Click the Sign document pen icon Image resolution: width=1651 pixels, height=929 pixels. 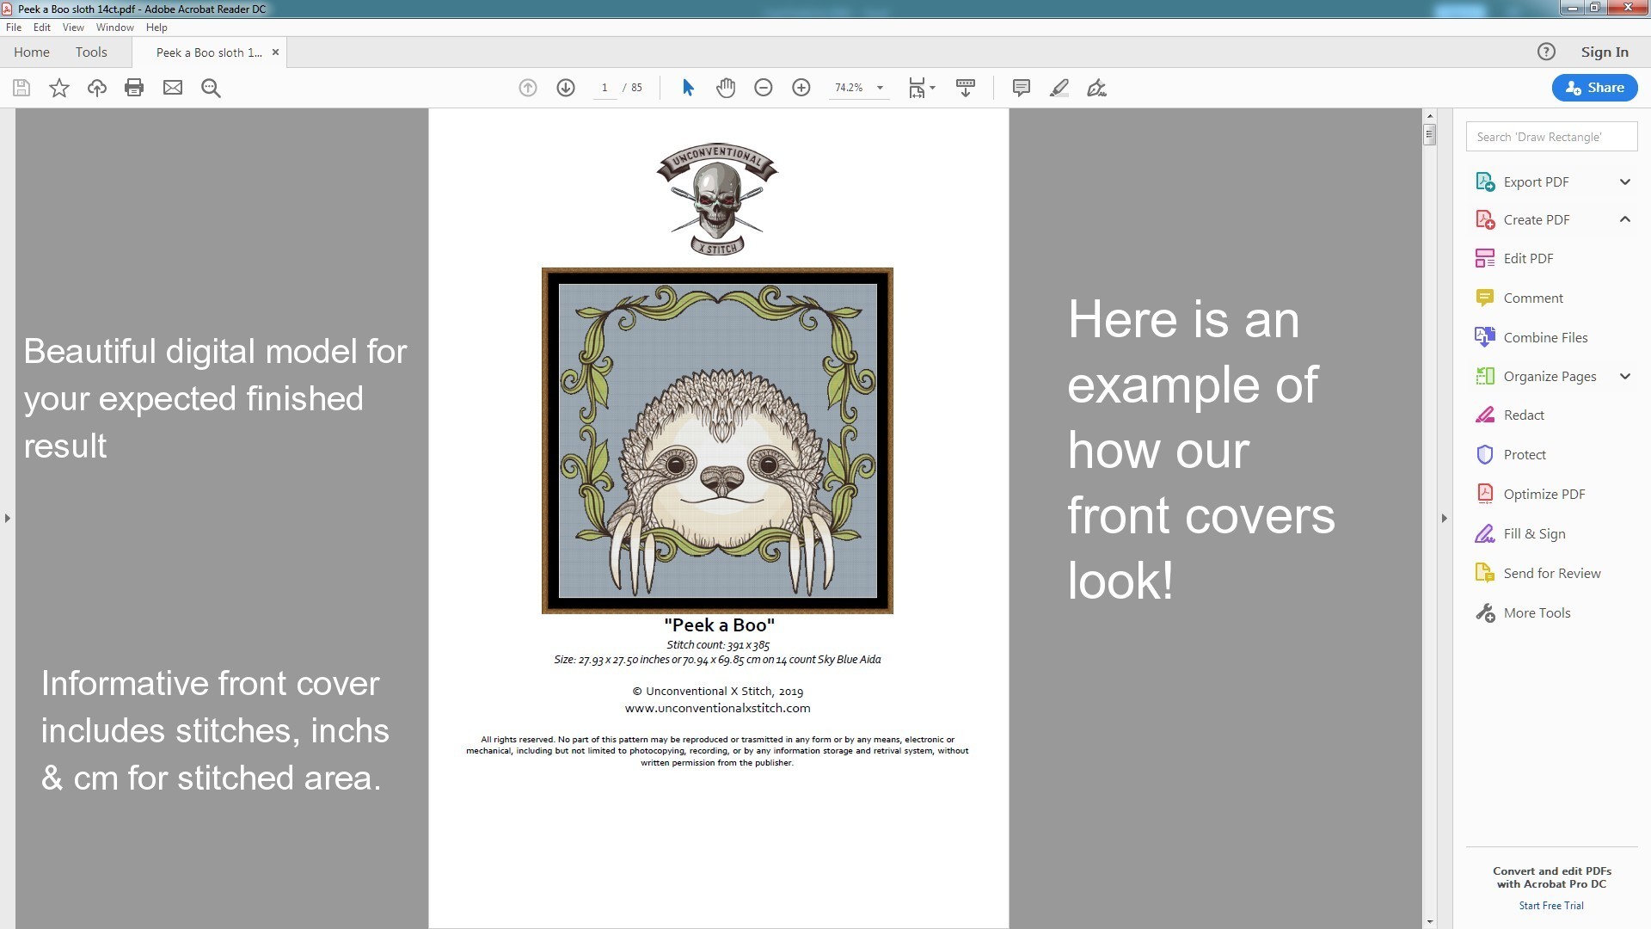pos(1096,88)
